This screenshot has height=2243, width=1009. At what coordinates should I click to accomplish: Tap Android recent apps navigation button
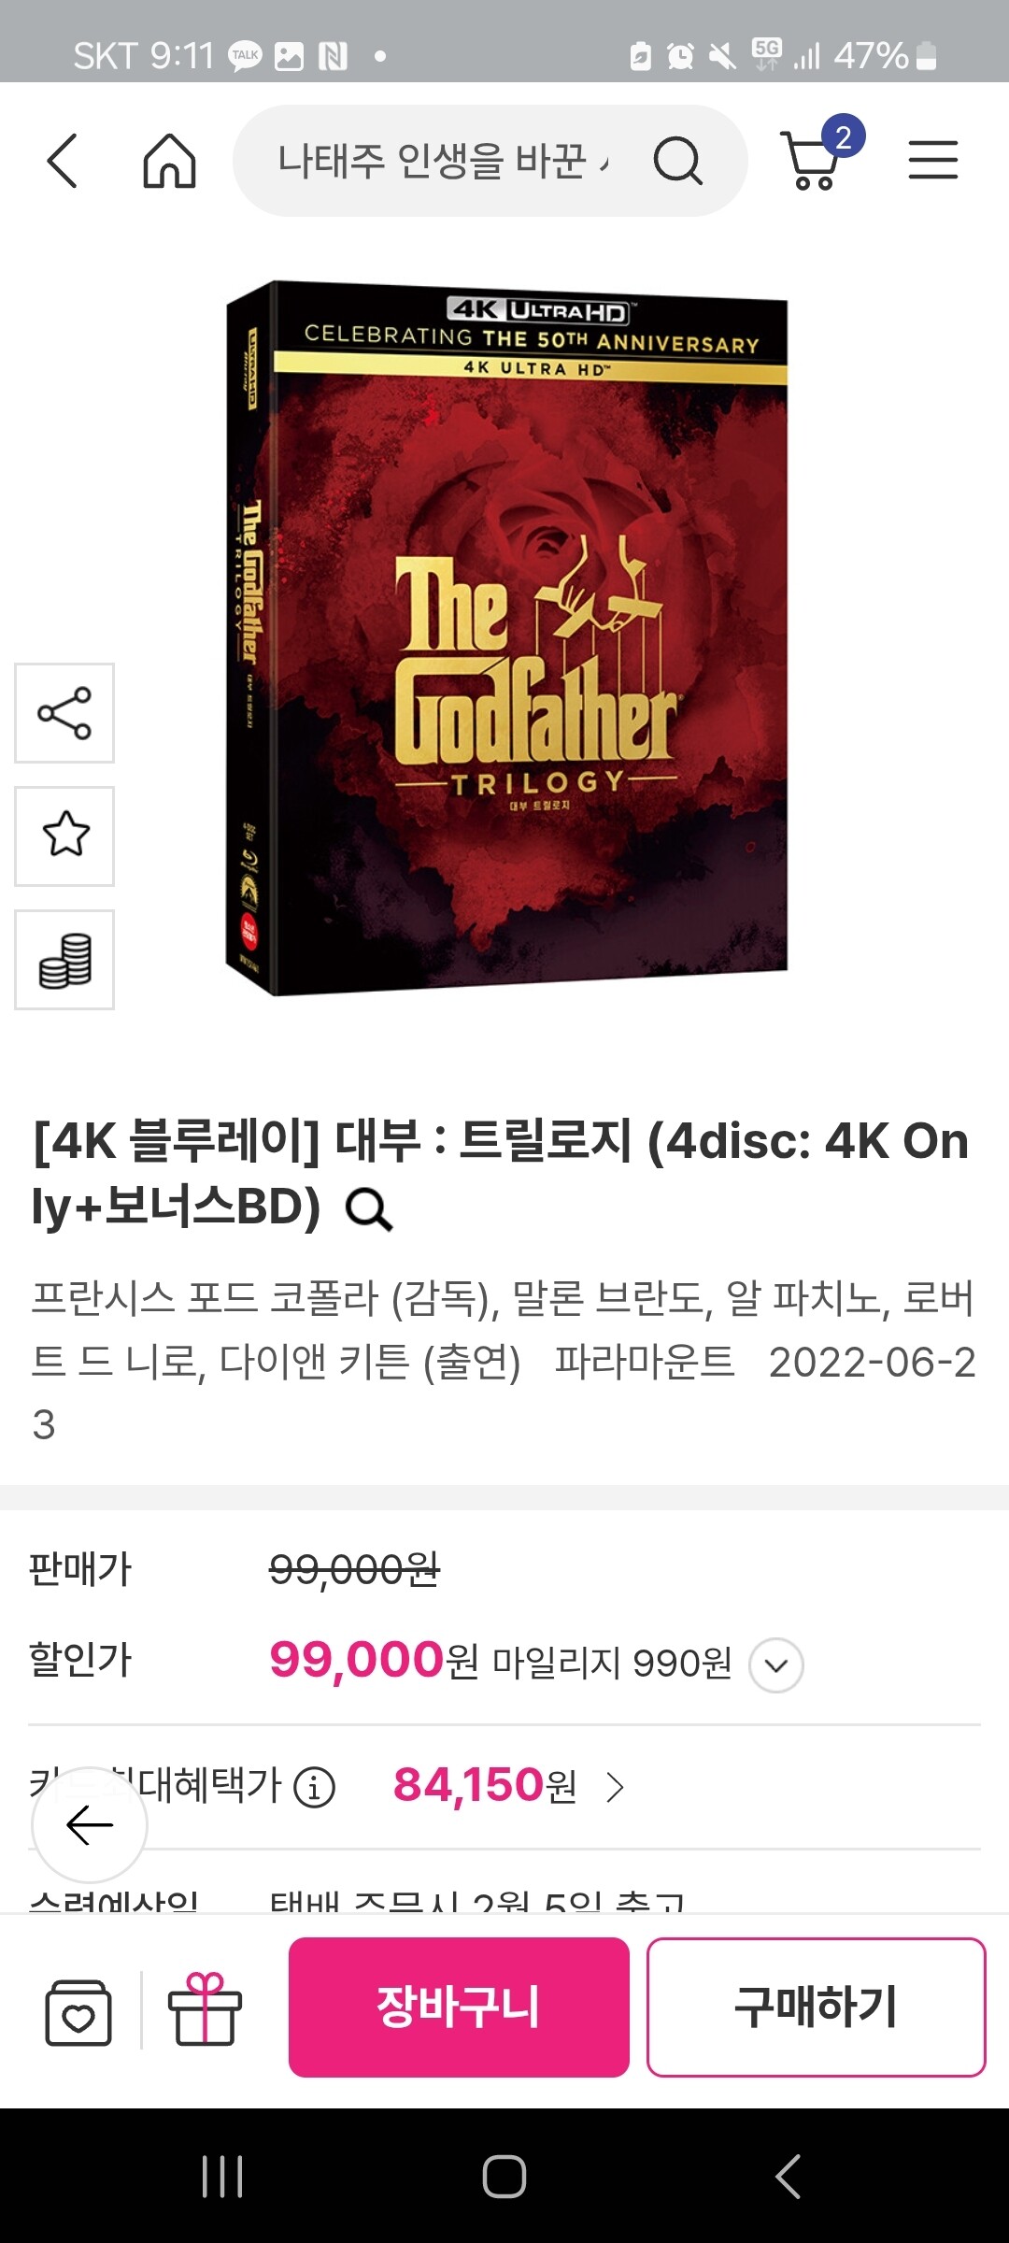(x=222, y=2177)
